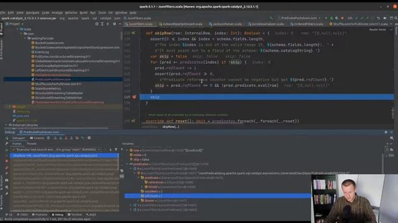Screen dimensions: 398x223
Task: Select the skipRow:149 stack frame
Action: point(64,155)
